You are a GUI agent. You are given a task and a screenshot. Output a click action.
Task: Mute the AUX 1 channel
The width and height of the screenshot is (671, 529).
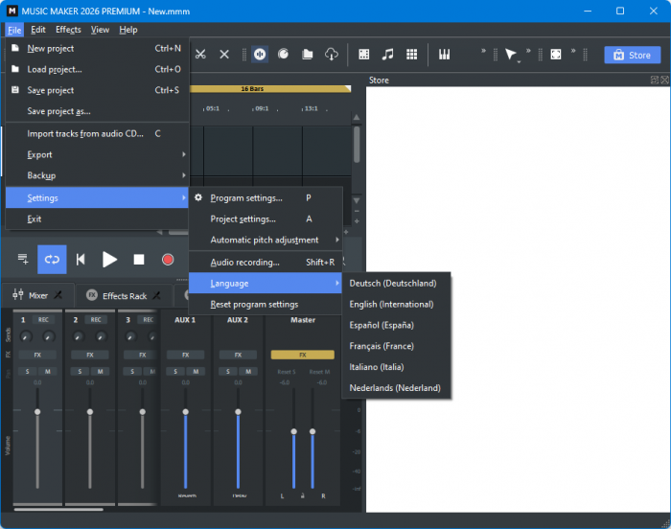point(195,371)
